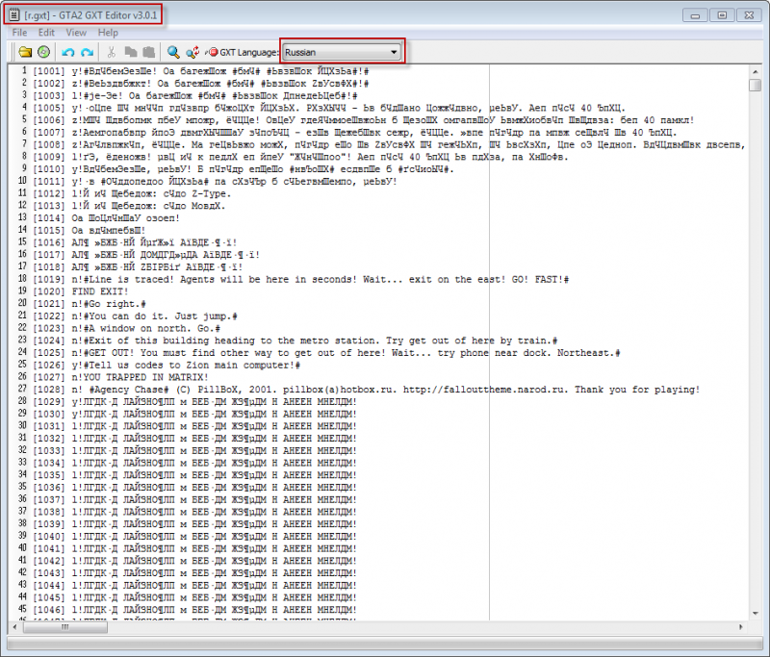Click the Save disk icon in toolbar
This screenshot has width=770, height=657.
point(42,52)
